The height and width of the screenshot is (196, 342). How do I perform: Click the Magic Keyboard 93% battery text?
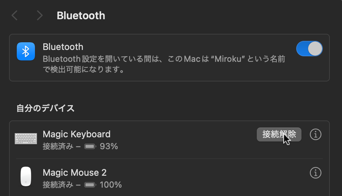pyautogui.click(x=109, y=146)
